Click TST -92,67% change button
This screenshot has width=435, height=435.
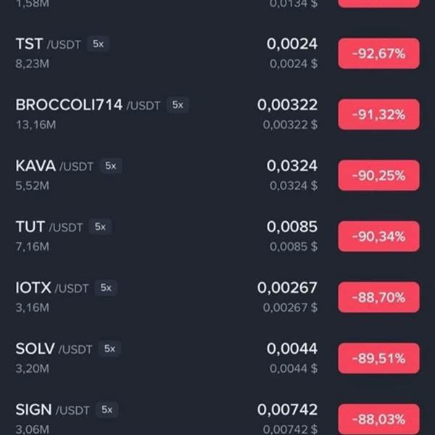(378, 54)
